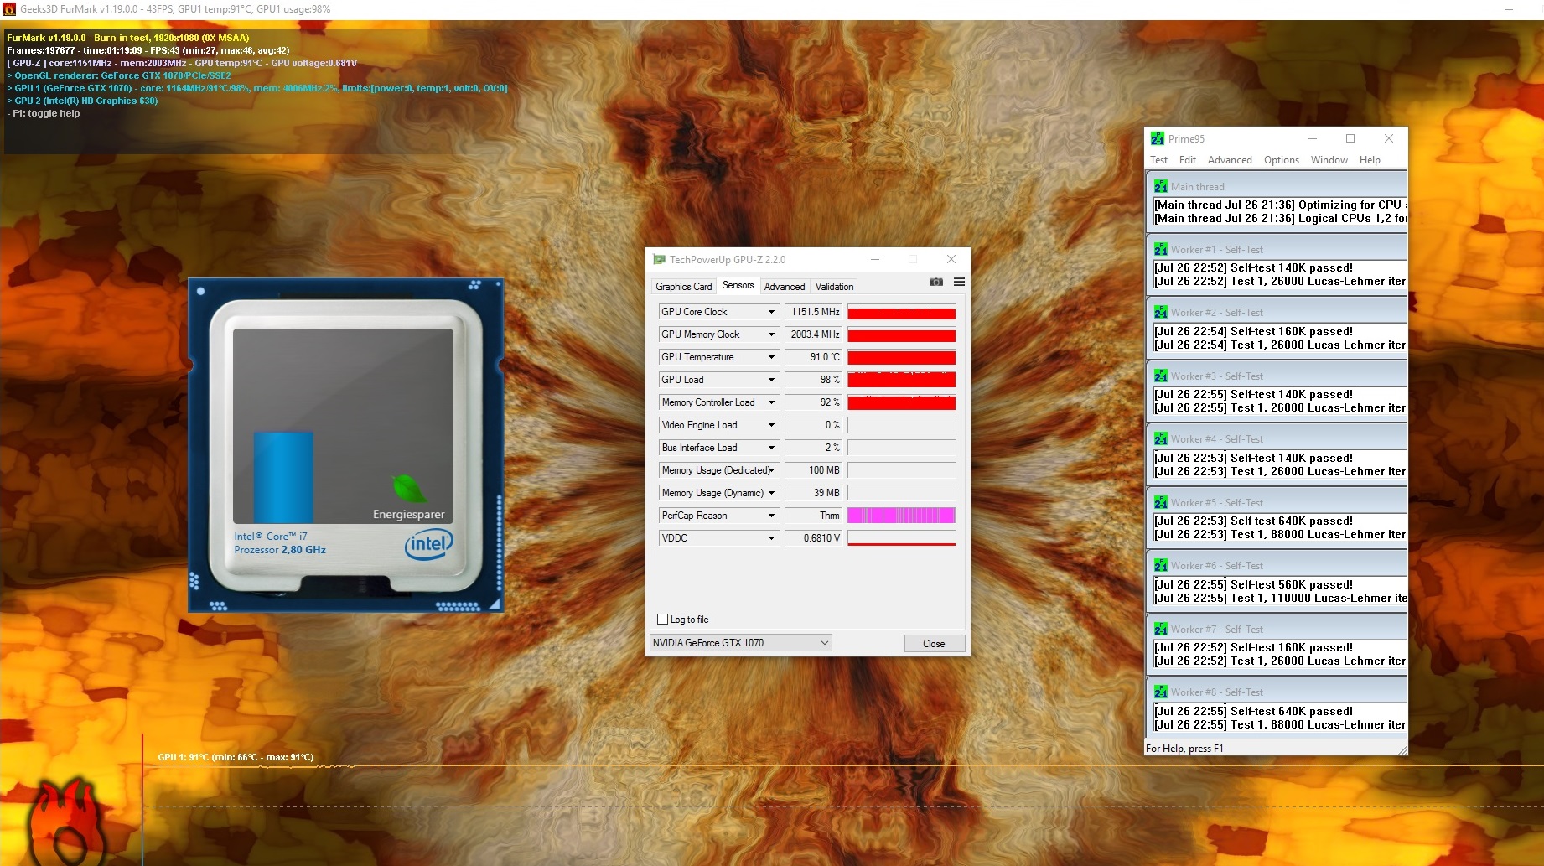
Task: Click the GPU Temperature red history graph
Action: tap(901, 357)
